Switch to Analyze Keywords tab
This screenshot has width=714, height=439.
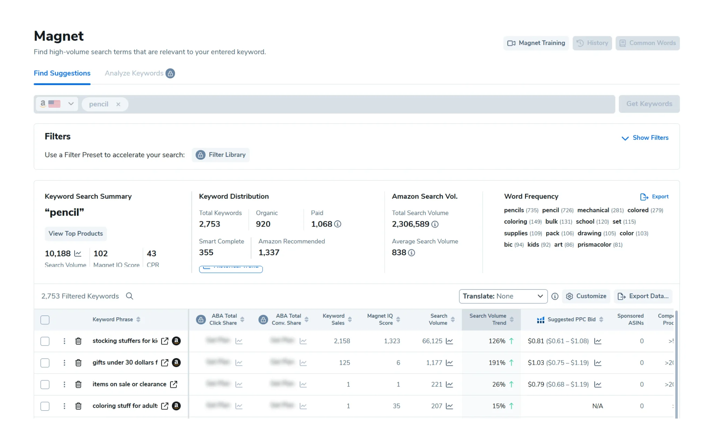tap(134, 73)
